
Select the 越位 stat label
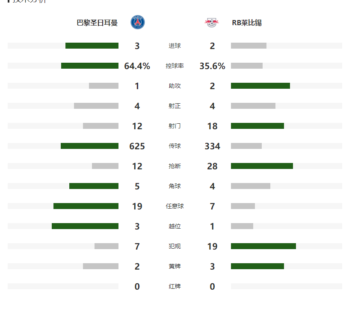175,226
